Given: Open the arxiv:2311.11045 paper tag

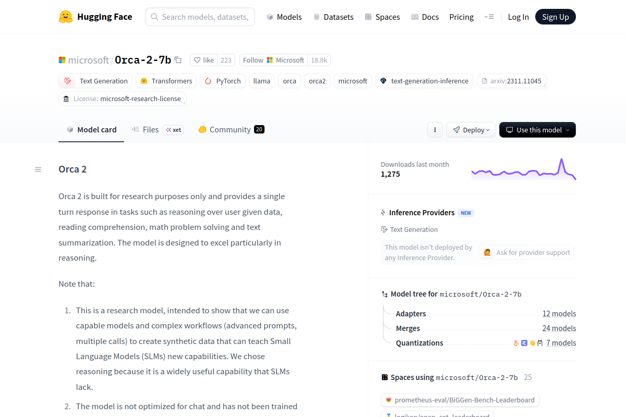Looking at the screenshot, I should [x=512, y=81].
